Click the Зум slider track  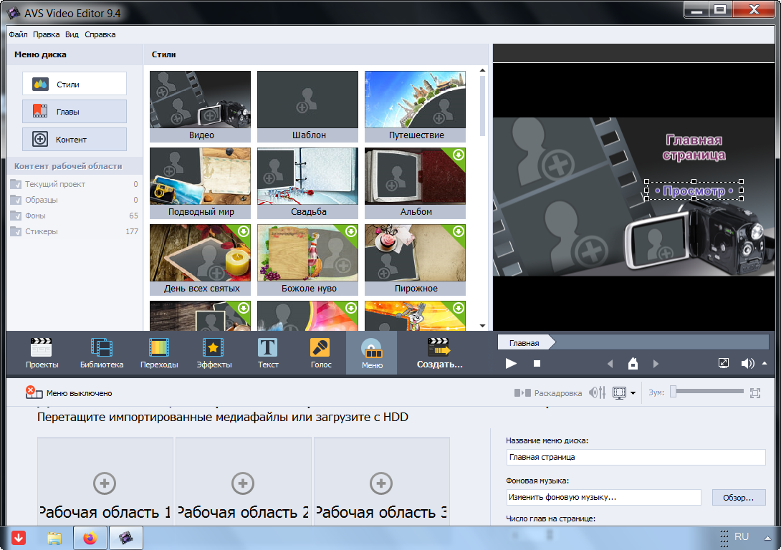coord(709,392)
